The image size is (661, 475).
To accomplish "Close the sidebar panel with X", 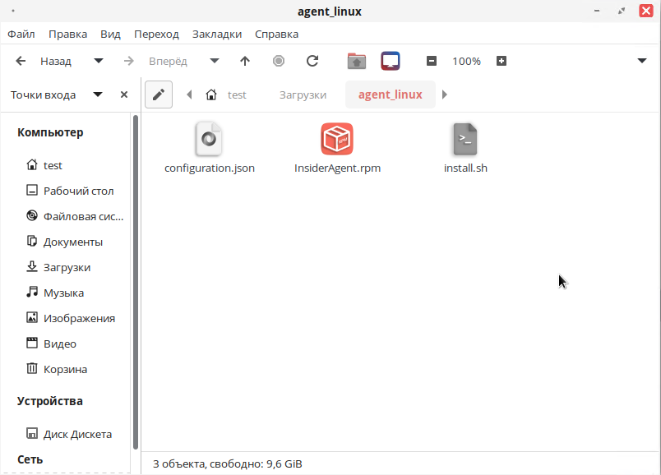I will [x=124, y=95].
